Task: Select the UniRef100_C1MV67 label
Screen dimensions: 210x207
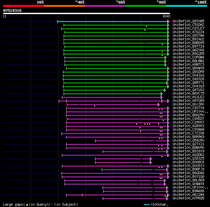Action: click(x=188, y=123)
